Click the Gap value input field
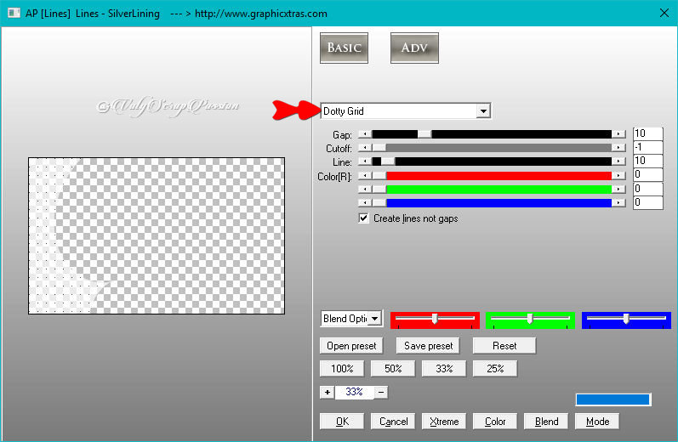Viewport: 678px width, 442px height. pyautogui.click(x=647, y=134)
